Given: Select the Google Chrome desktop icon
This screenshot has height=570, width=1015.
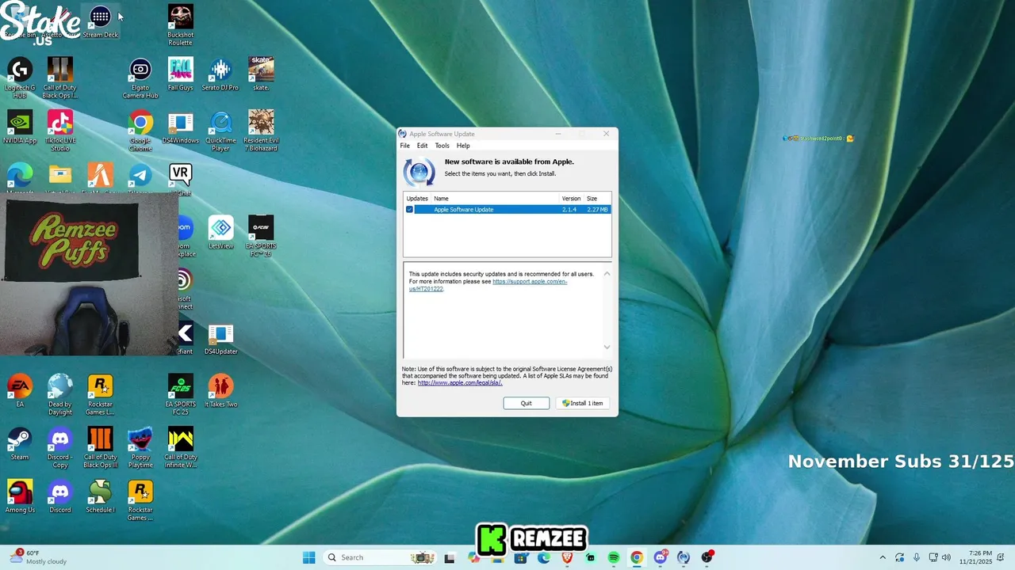Looking at the screenshot, I should click(140, 131).
